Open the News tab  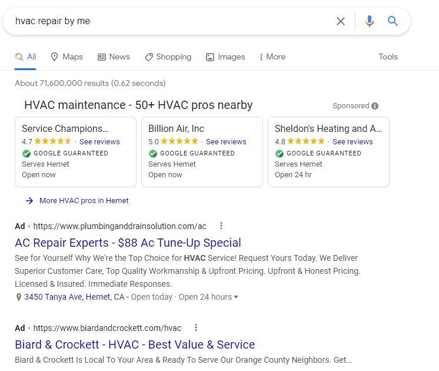pos(114,57)
